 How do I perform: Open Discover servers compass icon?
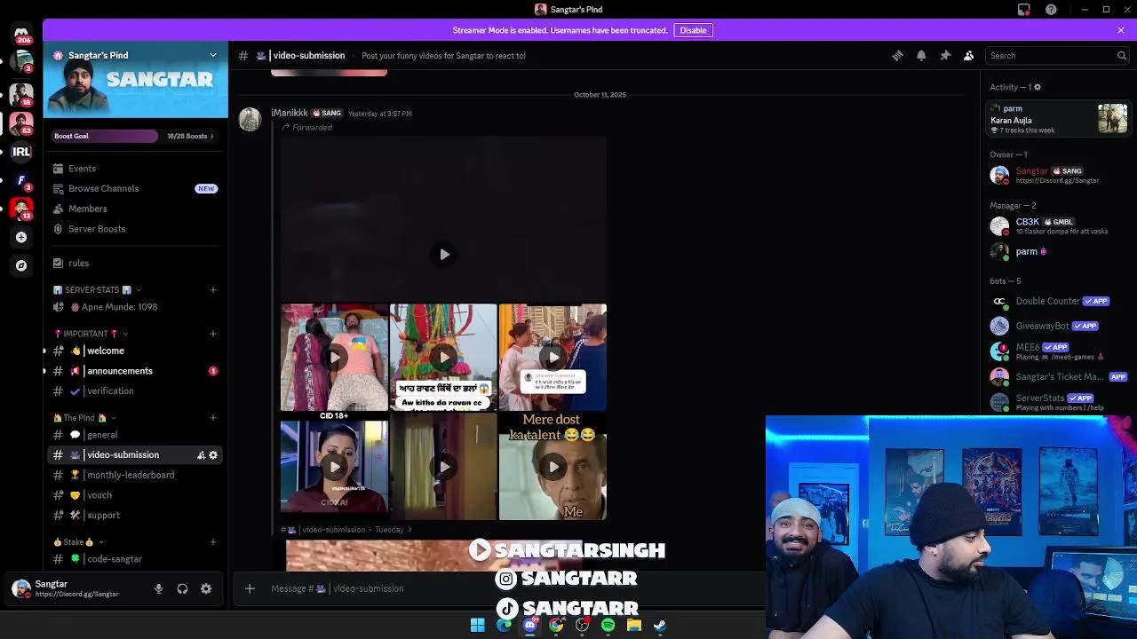pyautogui.click(x=21, y=265)
